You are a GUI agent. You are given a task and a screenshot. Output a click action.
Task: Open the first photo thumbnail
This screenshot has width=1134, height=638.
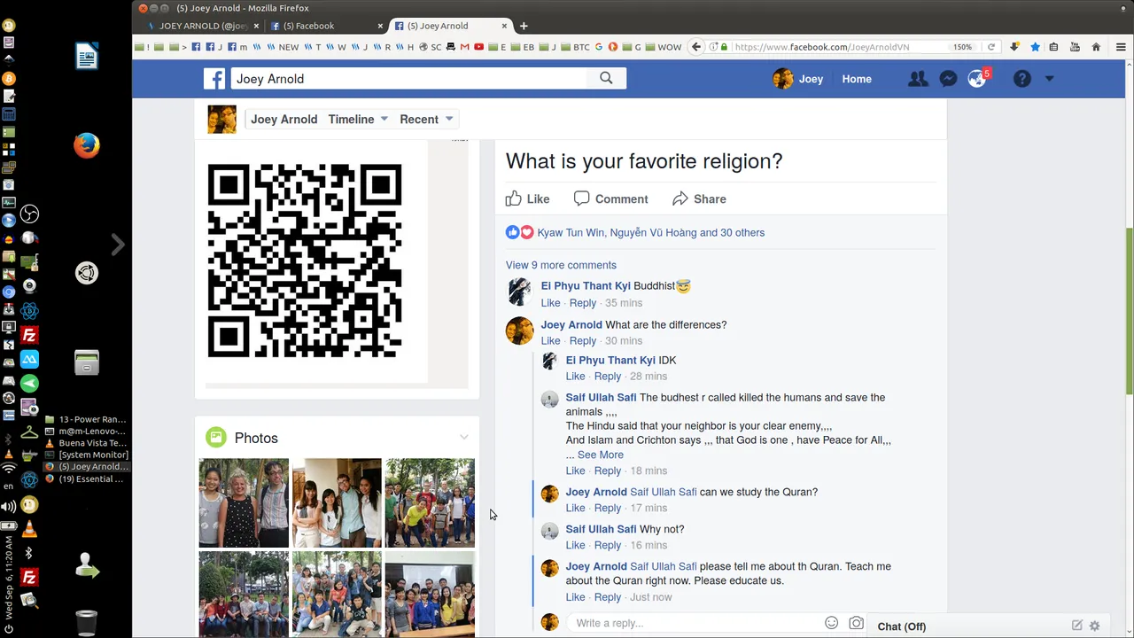(244, 502)
